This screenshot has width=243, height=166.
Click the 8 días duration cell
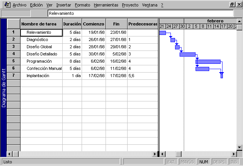(x=72, y=61)
